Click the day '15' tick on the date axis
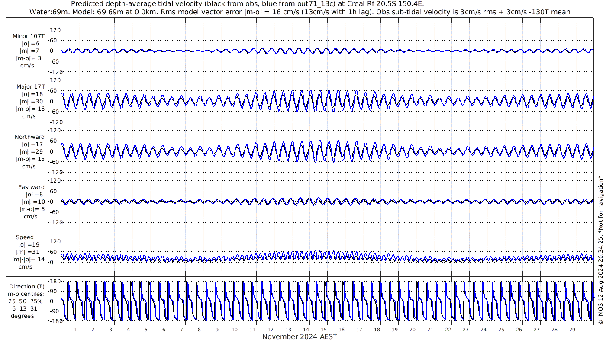 (x=323, y=330)
